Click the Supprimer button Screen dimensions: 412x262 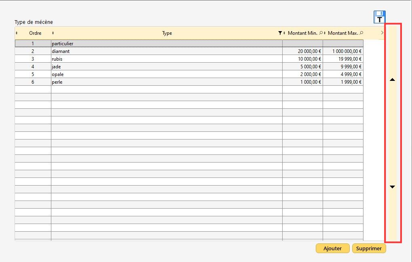369,248
